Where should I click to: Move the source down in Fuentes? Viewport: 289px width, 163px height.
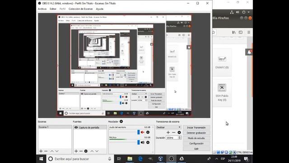pos(97,151)
